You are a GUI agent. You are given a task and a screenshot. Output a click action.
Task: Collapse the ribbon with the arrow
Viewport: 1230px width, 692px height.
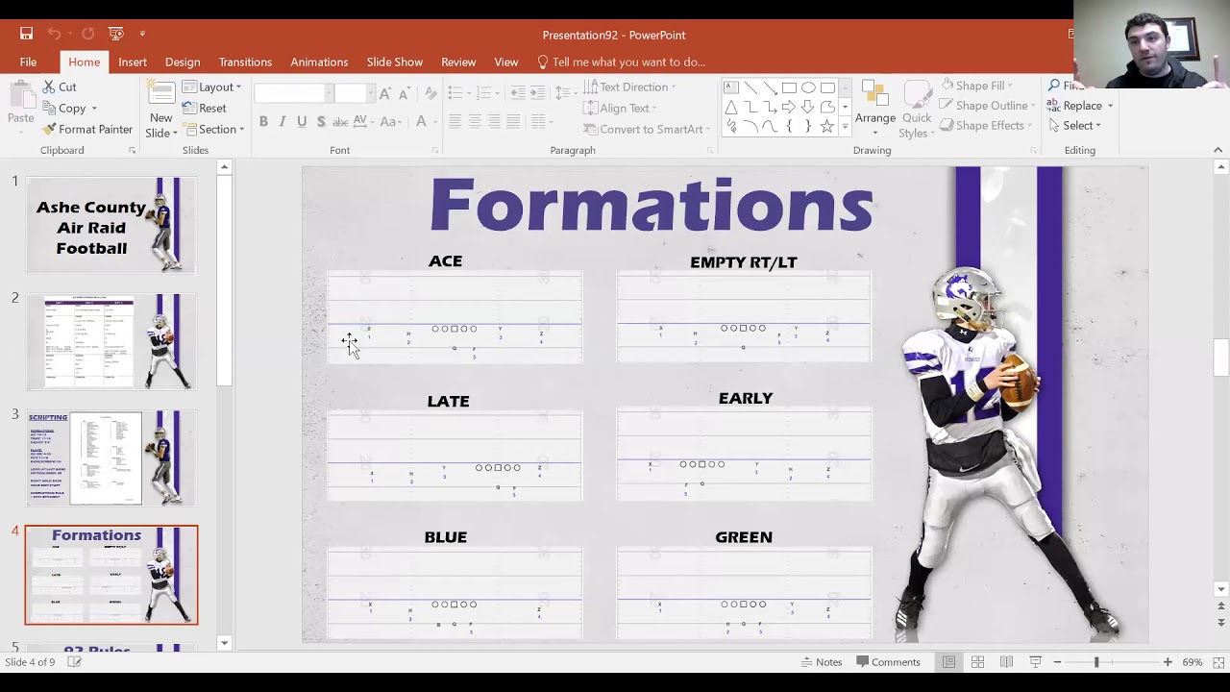pyautogui.click(x=1218, y=150)
